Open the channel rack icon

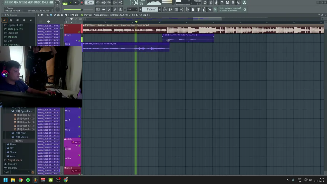coord(176,9)
